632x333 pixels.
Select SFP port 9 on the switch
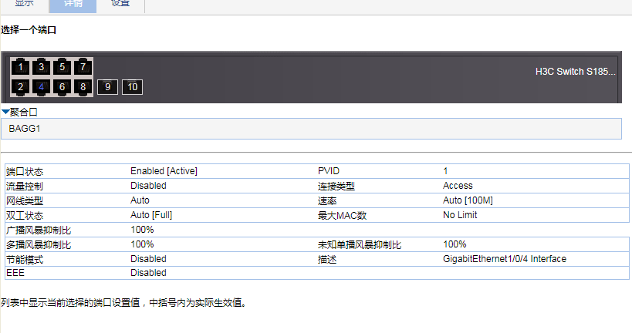click(x=108, y=86)
